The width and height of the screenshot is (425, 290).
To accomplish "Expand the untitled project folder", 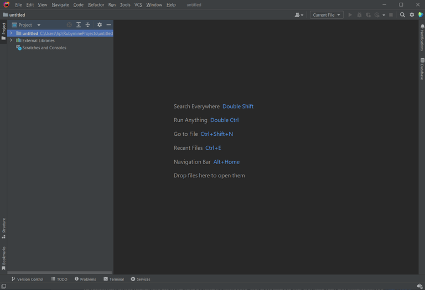I will pos(11,33).
